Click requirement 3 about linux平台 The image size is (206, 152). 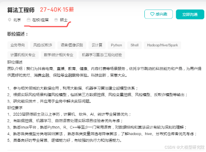point(97,127)
